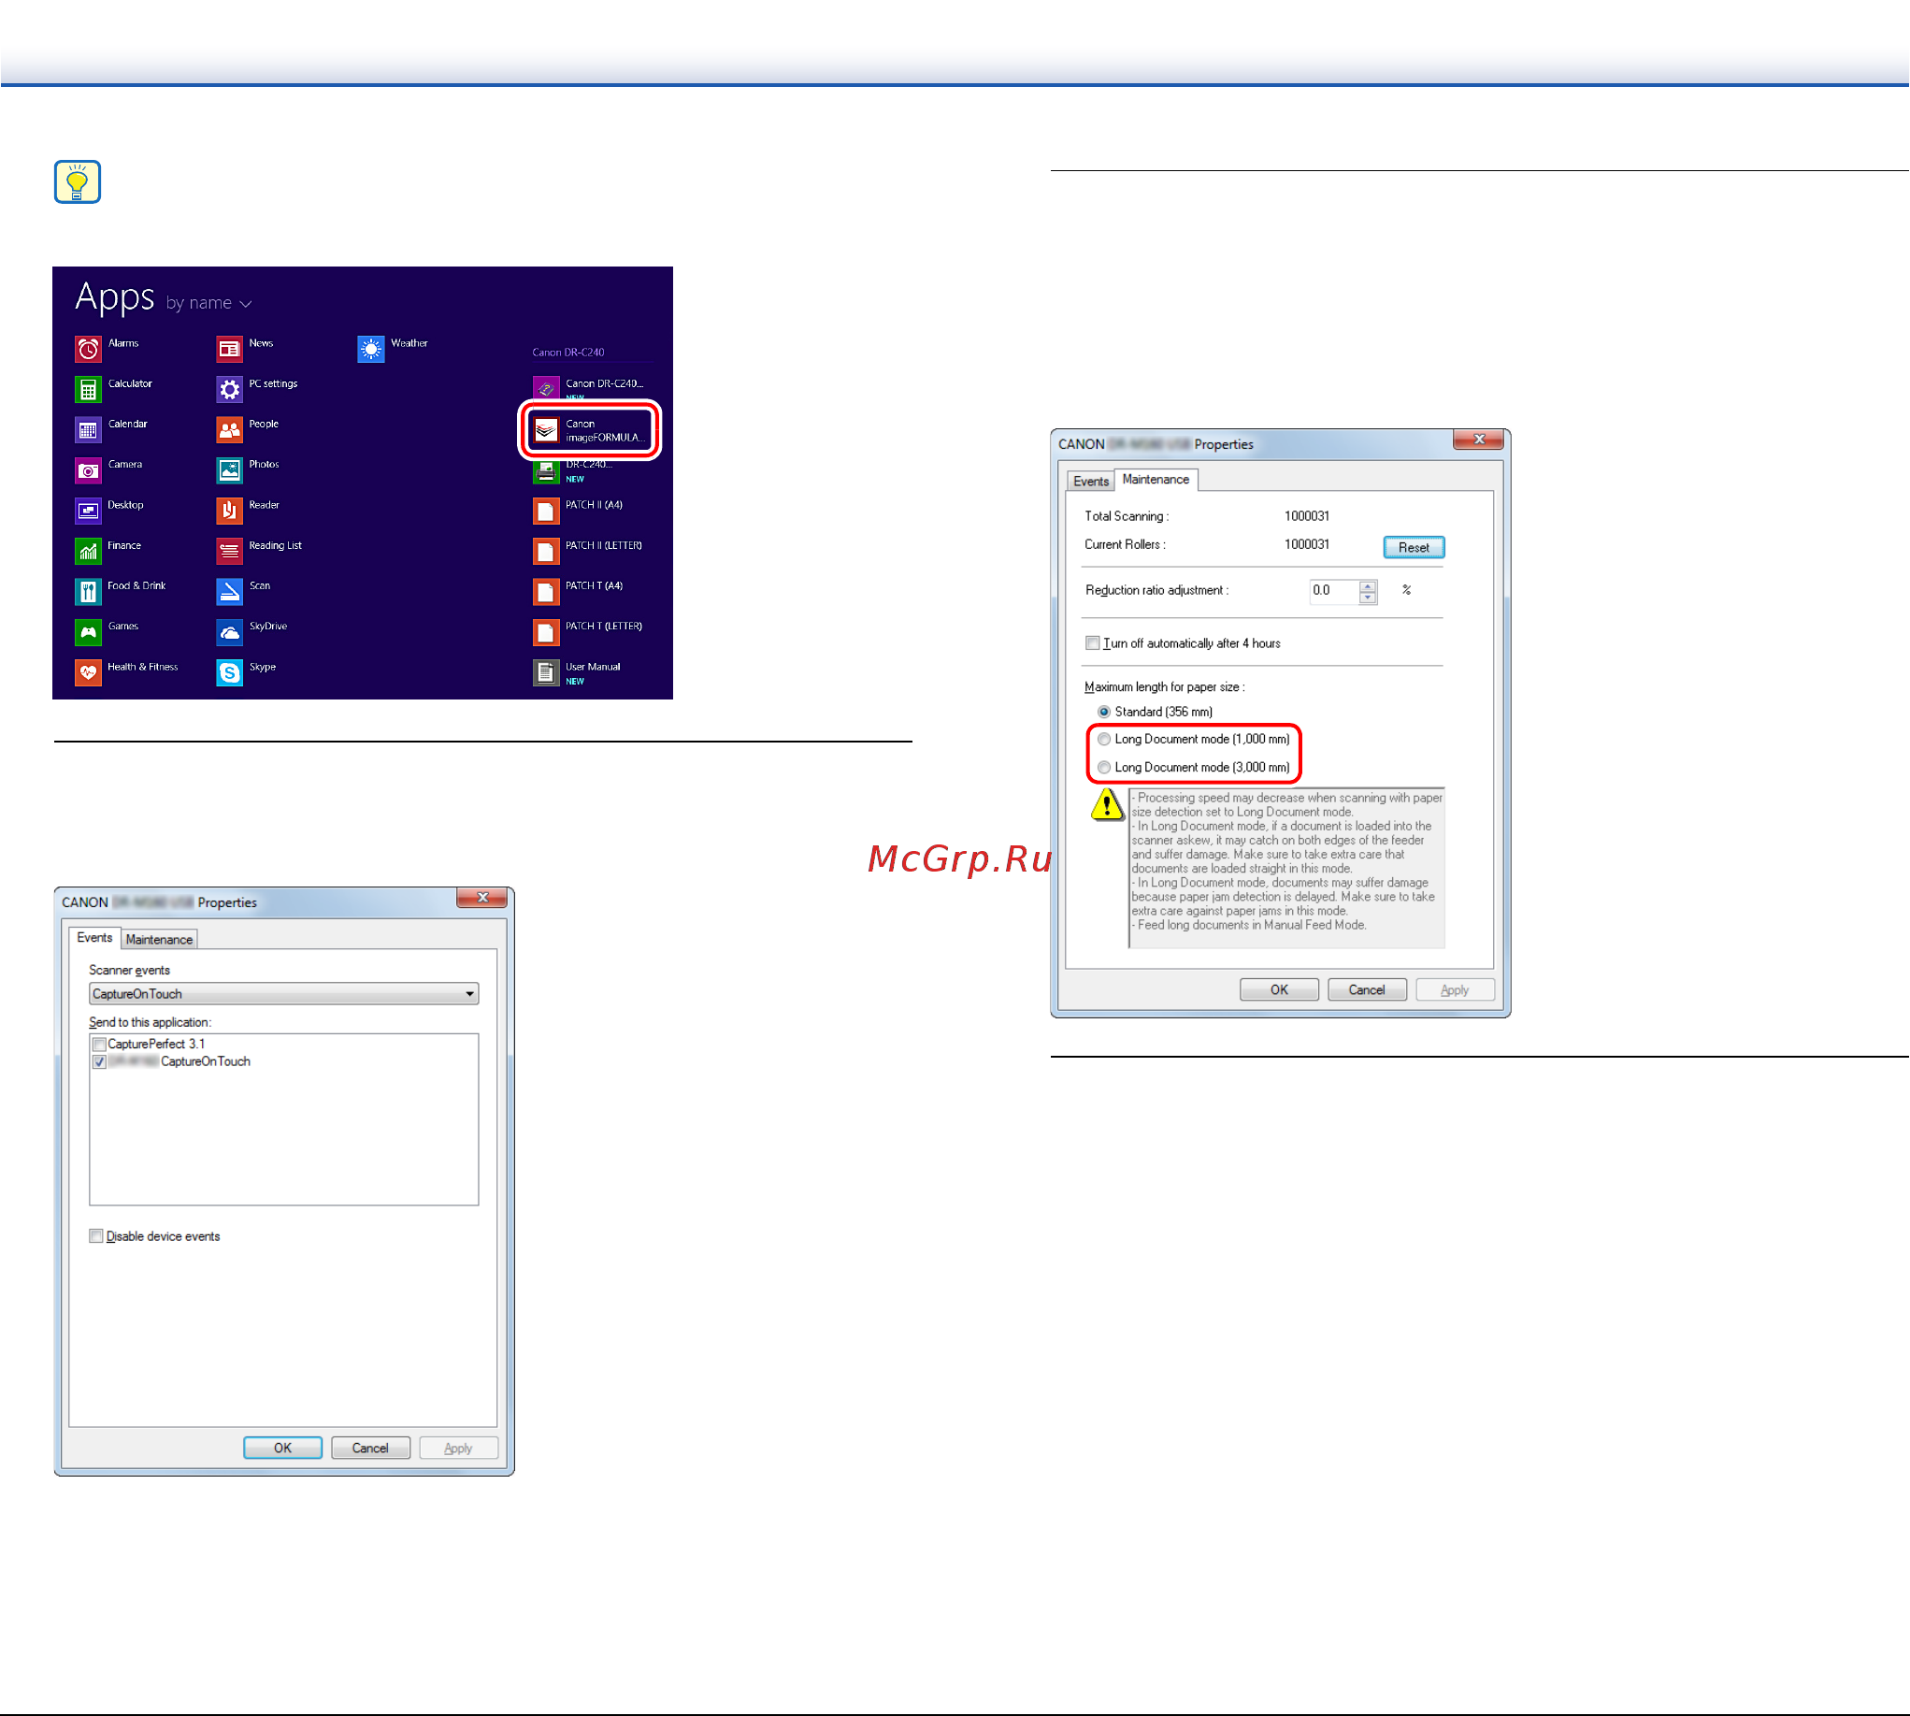Open the Desktop tile
This screenshot has width=1910, height=1716.
coord(88,511)
